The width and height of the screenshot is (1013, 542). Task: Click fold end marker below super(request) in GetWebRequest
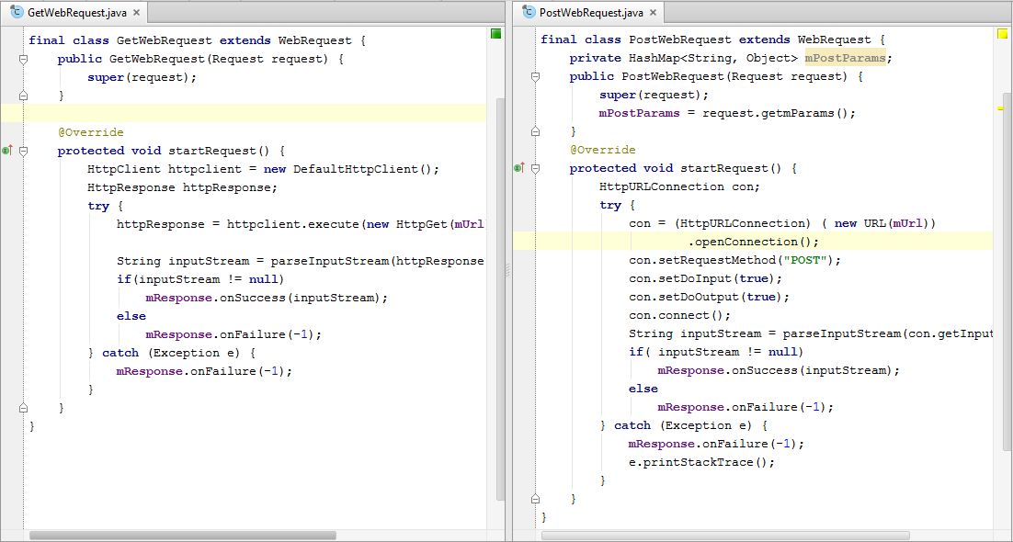[x=23, y=96]
